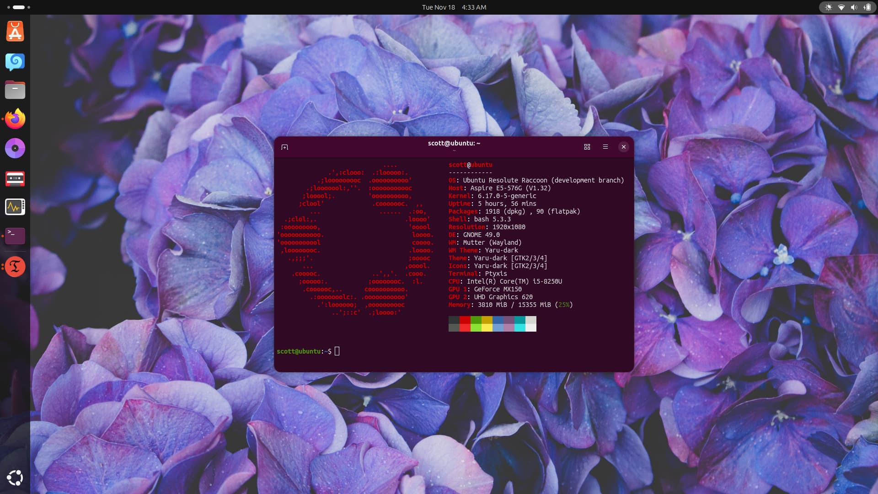The width and height of the screenshot is (878, 494).
Task: Open the clock and calendar panel
Action: tap(454, 7)
